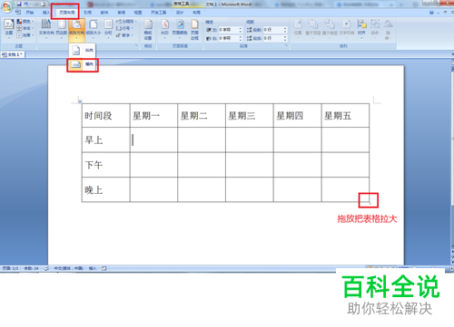Click the language indicator in status bar

click(x=68, y=268)
